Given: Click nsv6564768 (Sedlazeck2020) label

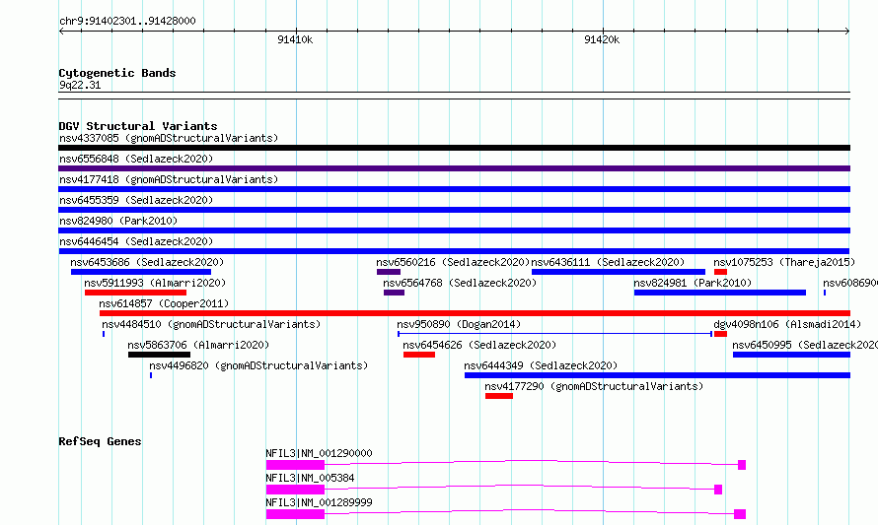Looking at the screenshot, I should tap(460, 283).
